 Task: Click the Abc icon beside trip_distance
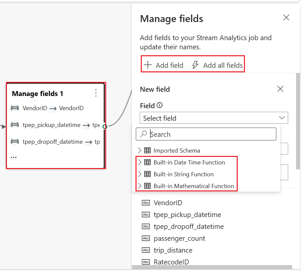145,250
